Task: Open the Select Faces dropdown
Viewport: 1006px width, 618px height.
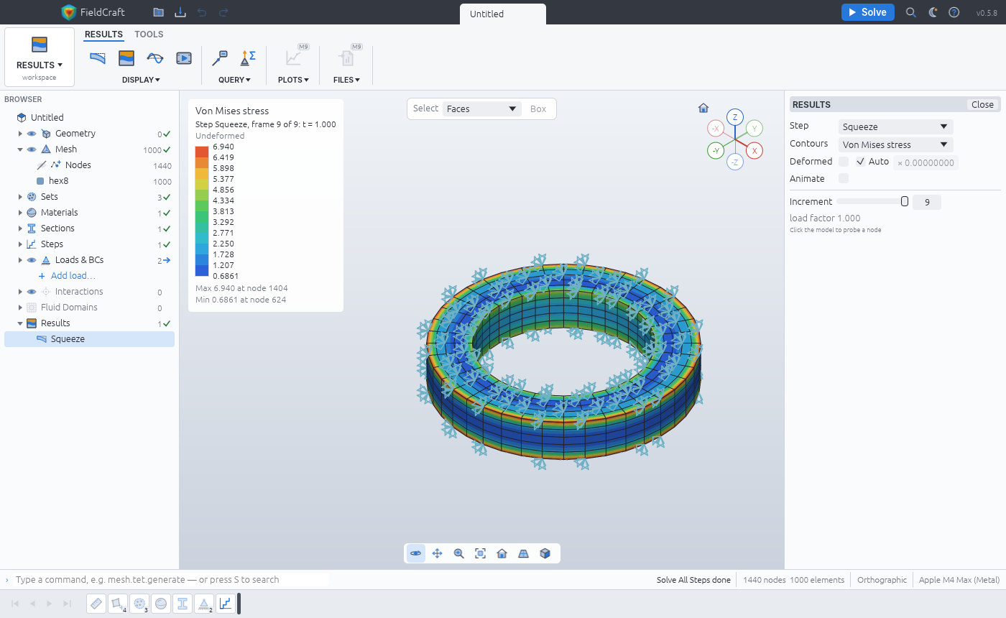Action: [481, 109]
